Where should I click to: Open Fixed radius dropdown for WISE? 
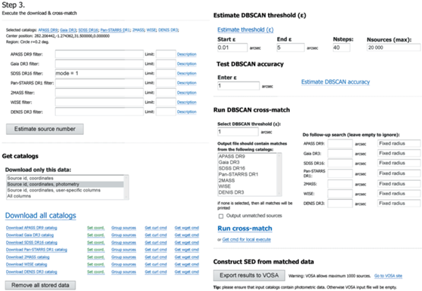coord(399,194)
